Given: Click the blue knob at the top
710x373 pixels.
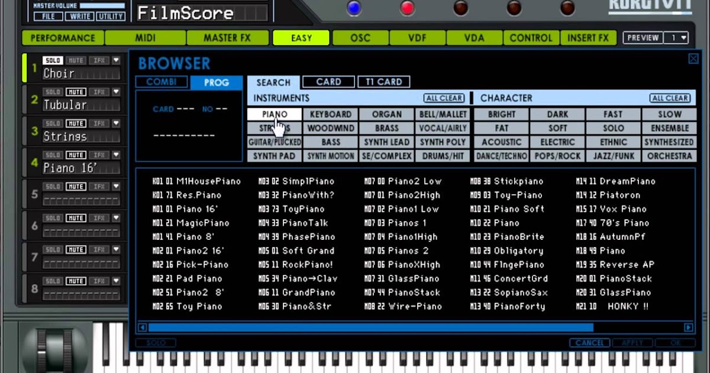Looking at the screenshot, I should coord(354,8).
